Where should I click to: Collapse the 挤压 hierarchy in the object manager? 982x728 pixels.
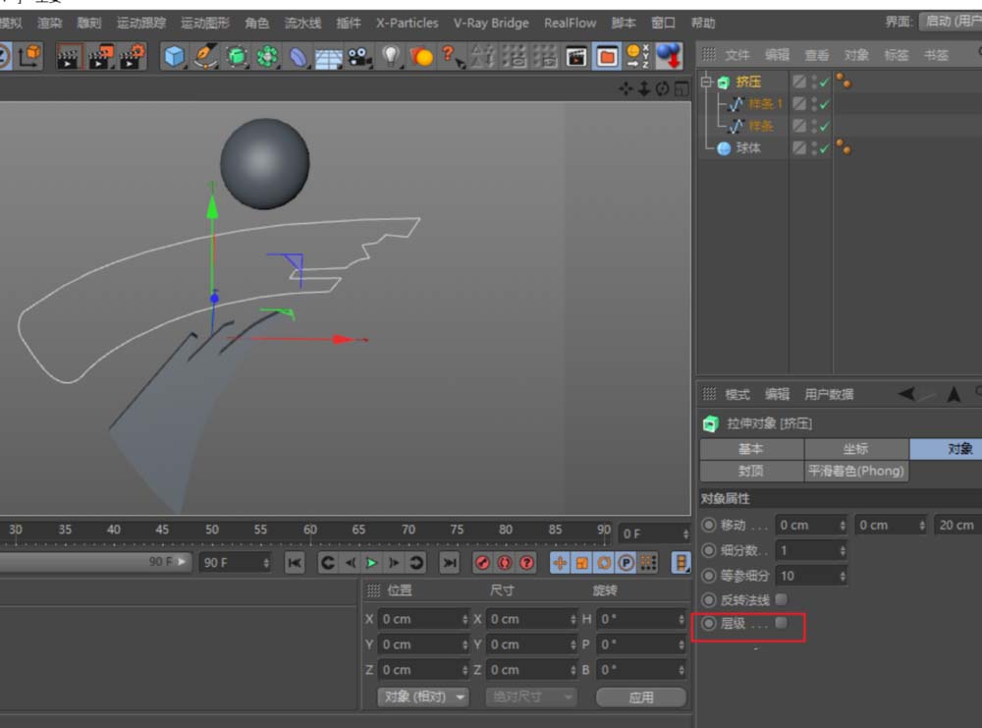[x=704, y=82]
